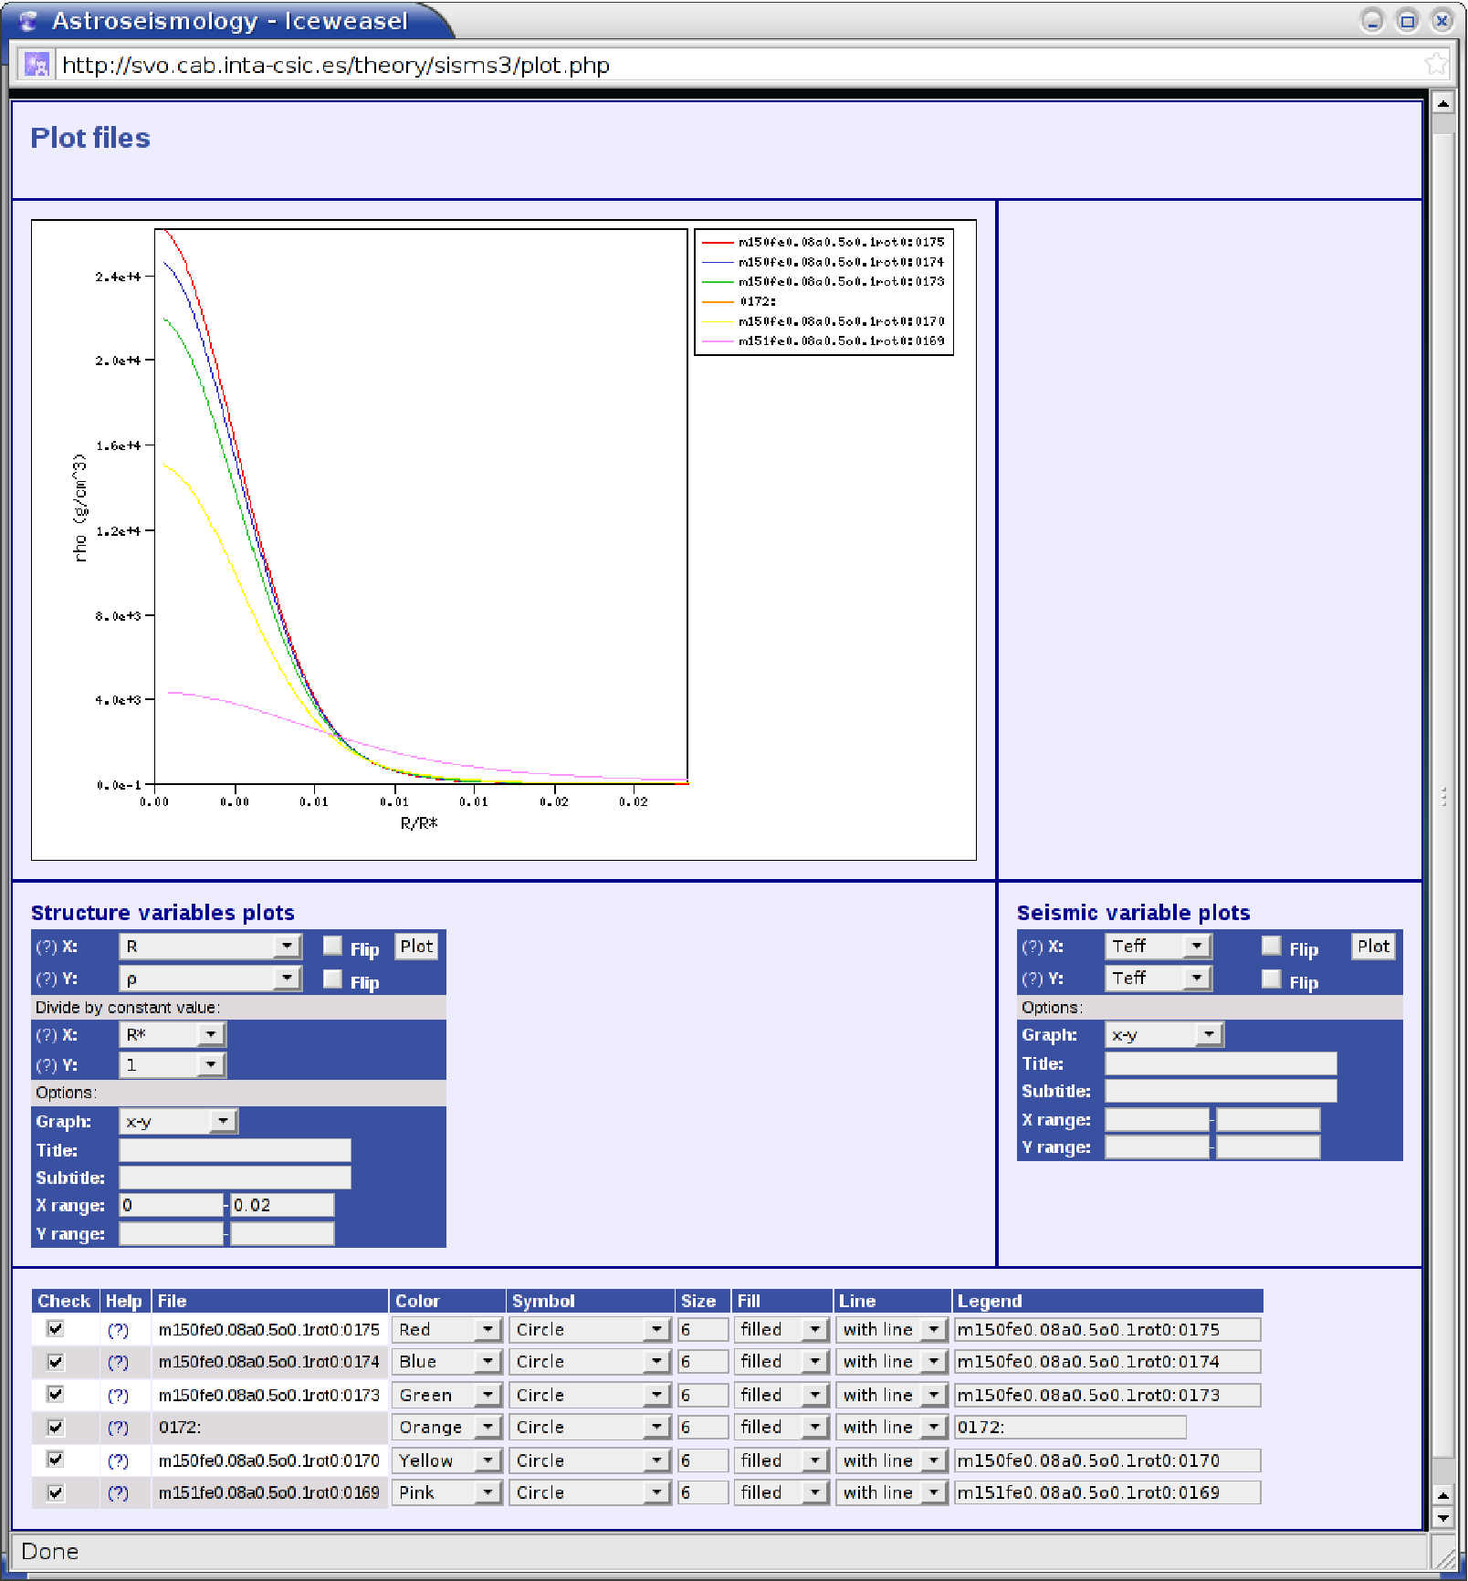
Task: Uncheck the file ending in 0174
Action: pos(56,1362)
